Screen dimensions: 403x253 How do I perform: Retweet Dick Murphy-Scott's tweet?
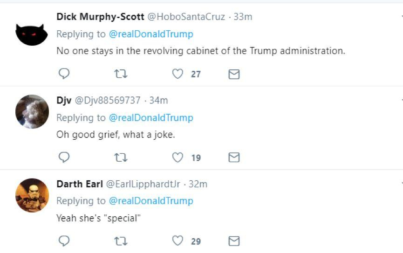[121, 74]
